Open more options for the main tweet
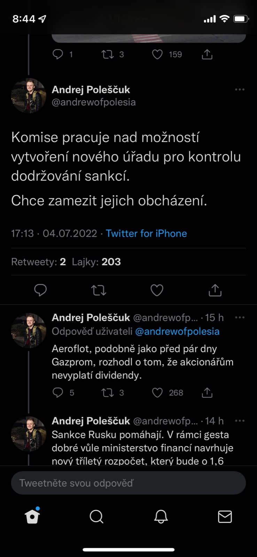The height and width of the screenshot is (557, 257). pyautogui.click(x=240, y=89)
